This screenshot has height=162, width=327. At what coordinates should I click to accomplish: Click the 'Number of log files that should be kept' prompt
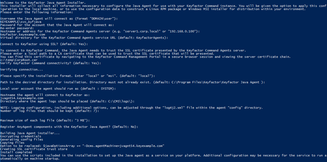coord(50,111)
